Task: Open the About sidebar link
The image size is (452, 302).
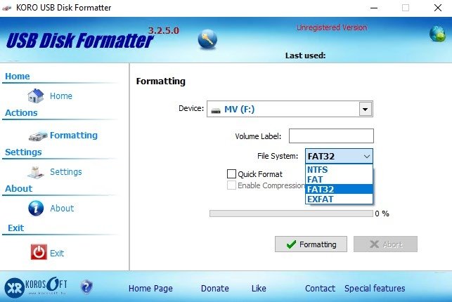Action: click(62, 208)
